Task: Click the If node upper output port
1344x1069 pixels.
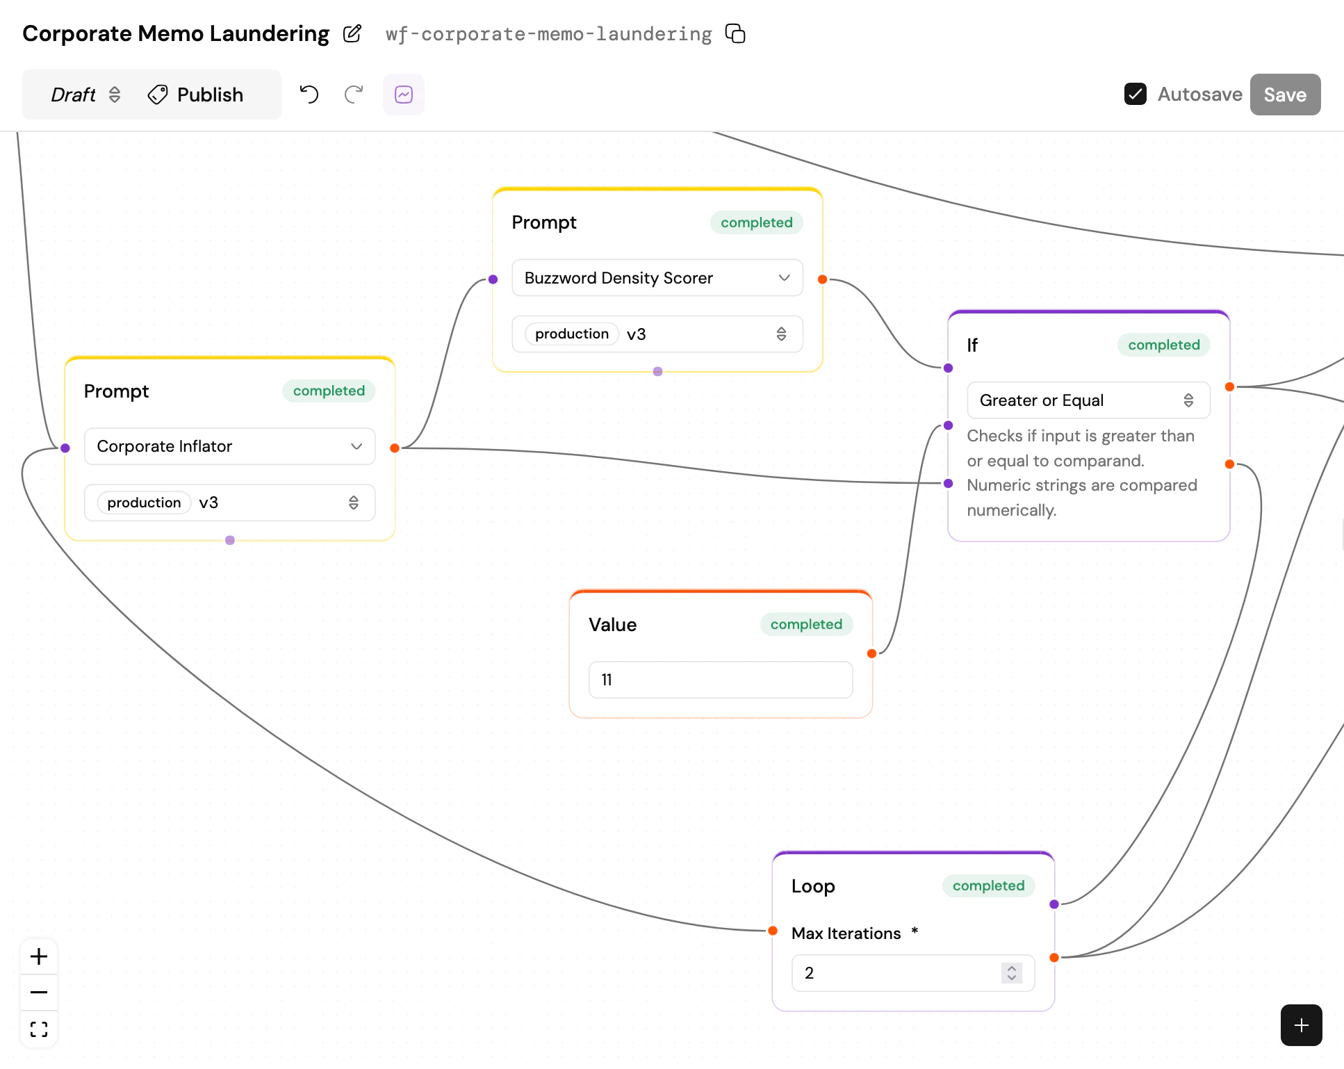Action: [x=1230, y=386]
